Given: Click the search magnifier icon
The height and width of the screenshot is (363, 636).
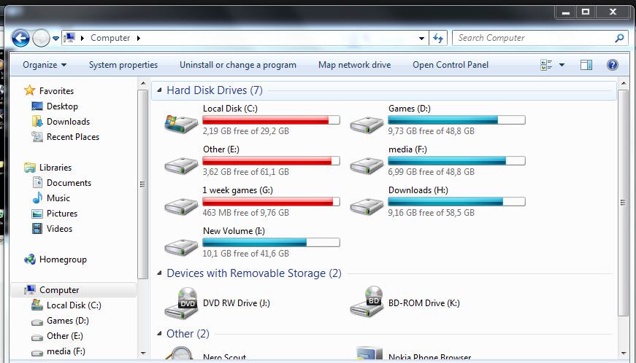Looking at the screenshot, I should [619, 38].
